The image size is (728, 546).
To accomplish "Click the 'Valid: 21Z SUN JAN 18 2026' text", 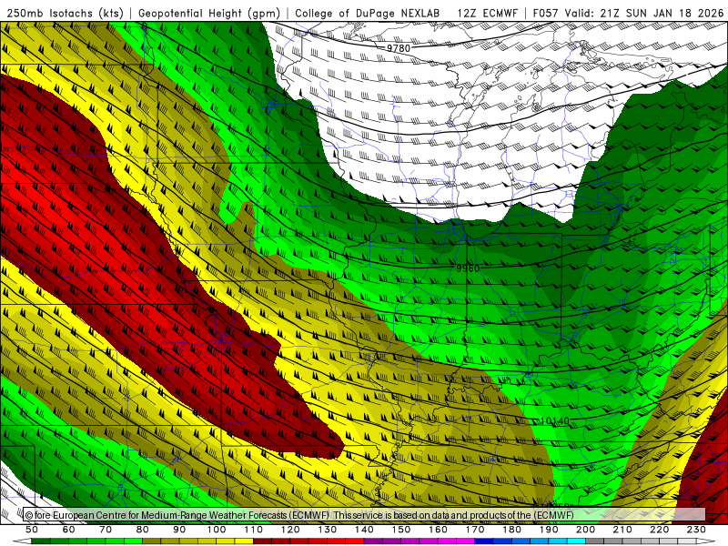I will pos(644,14).
